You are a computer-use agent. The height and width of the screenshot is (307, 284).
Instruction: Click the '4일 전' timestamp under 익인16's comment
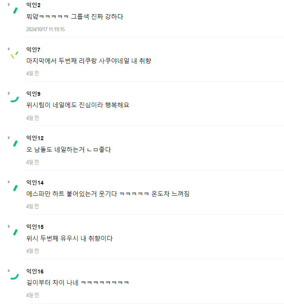33,295
